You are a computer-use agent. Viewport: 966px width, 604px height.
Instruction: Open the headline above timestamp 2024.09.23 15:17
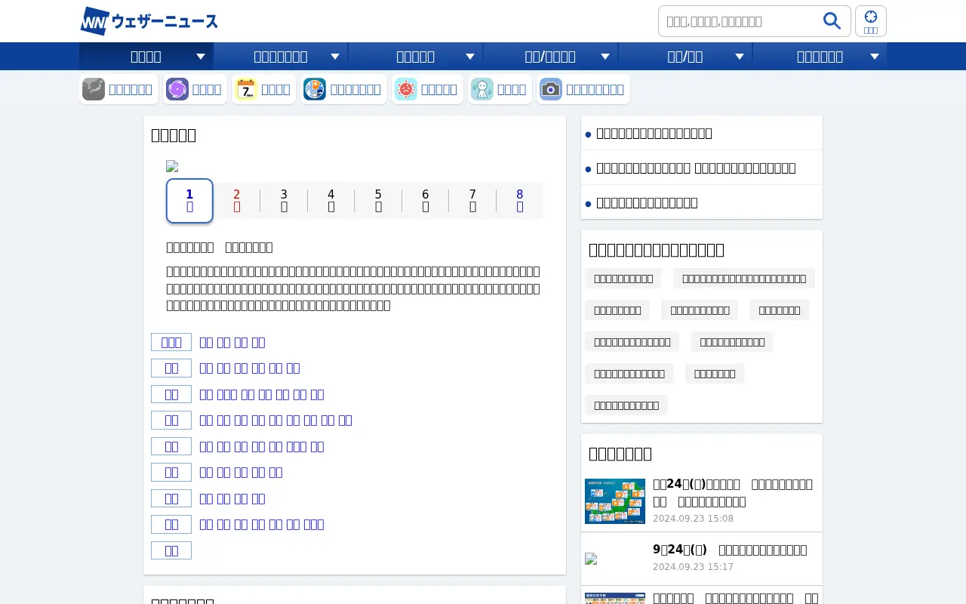(730, 550)
